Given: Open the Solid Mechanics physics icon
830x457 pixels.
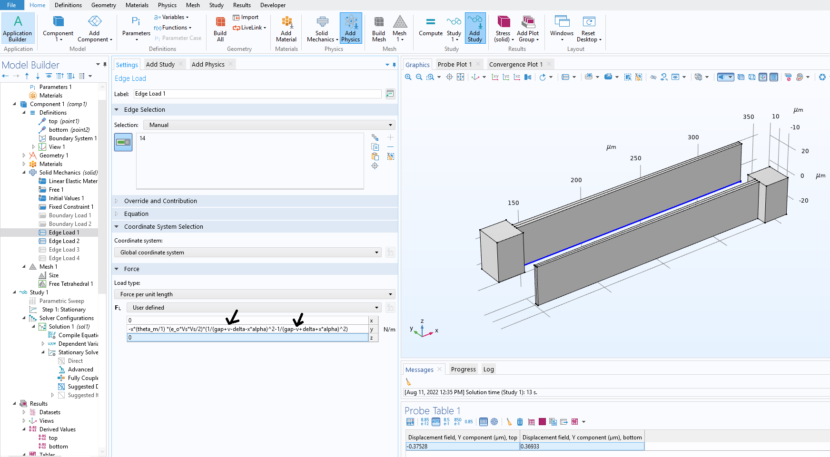Looking at the screenshot, I should (322, 28).
